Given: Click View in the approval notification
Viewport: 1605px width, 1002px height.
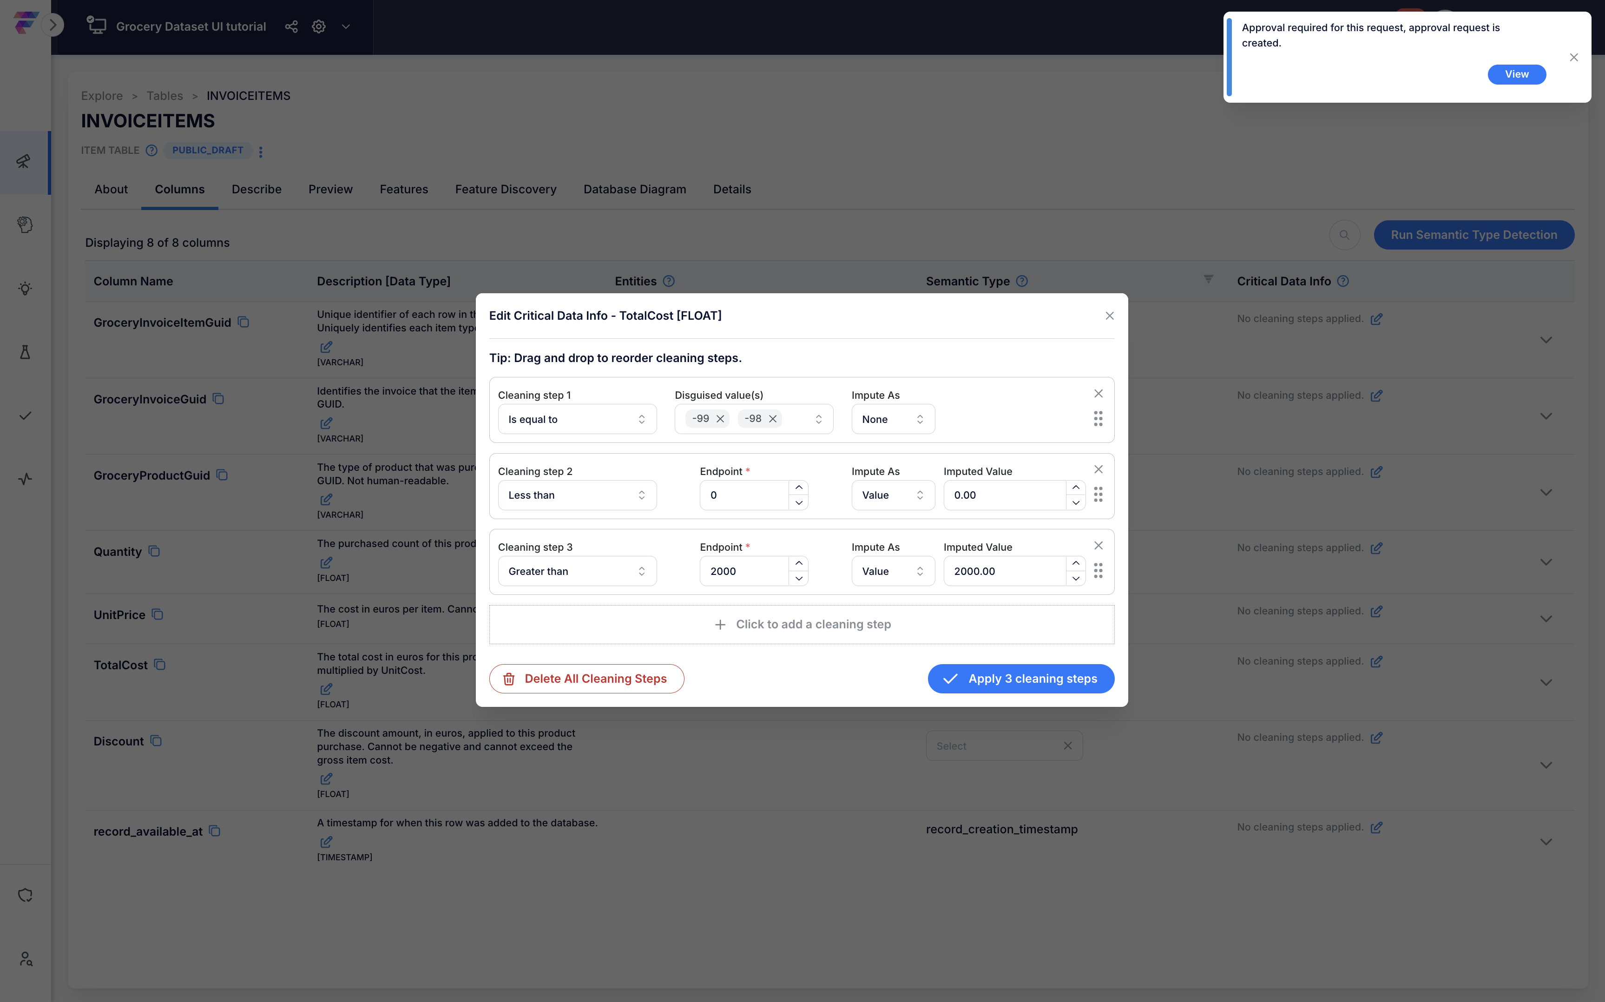Looking at the screenshot, I should (x=1517, y=74).
